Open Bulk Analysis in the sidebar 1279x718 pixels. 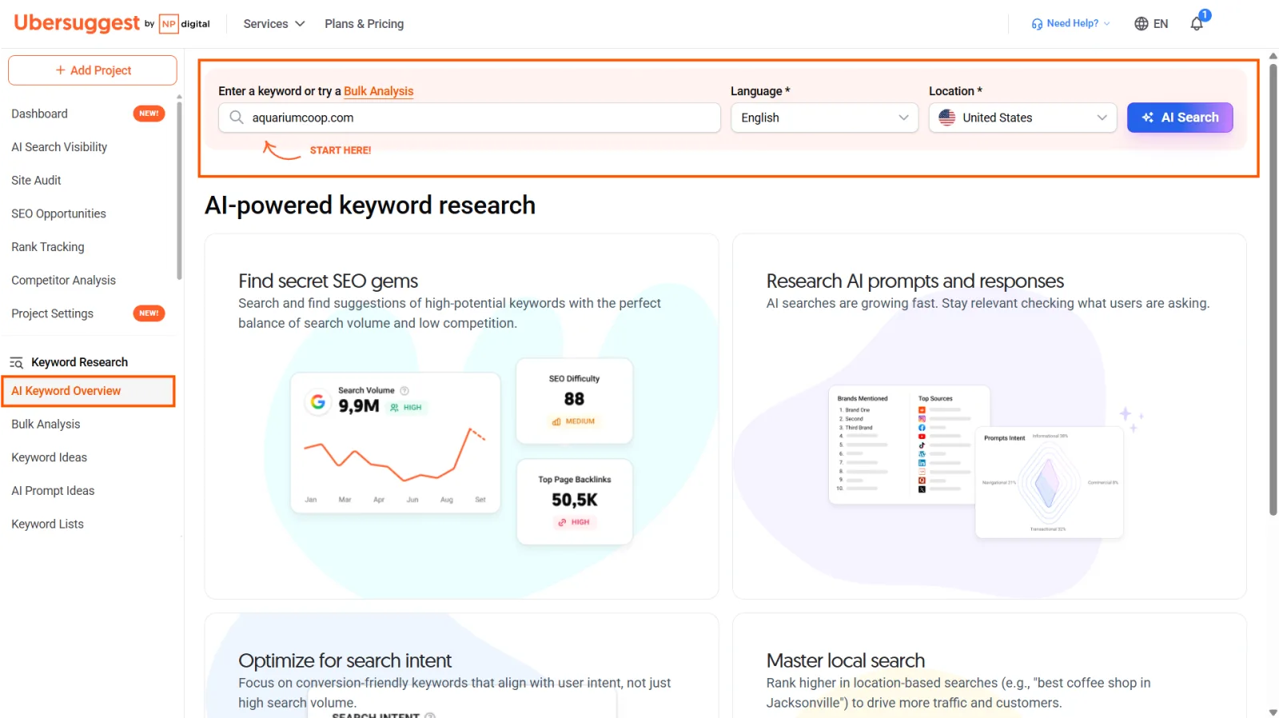pyautogui.click(x=46, y=425)
